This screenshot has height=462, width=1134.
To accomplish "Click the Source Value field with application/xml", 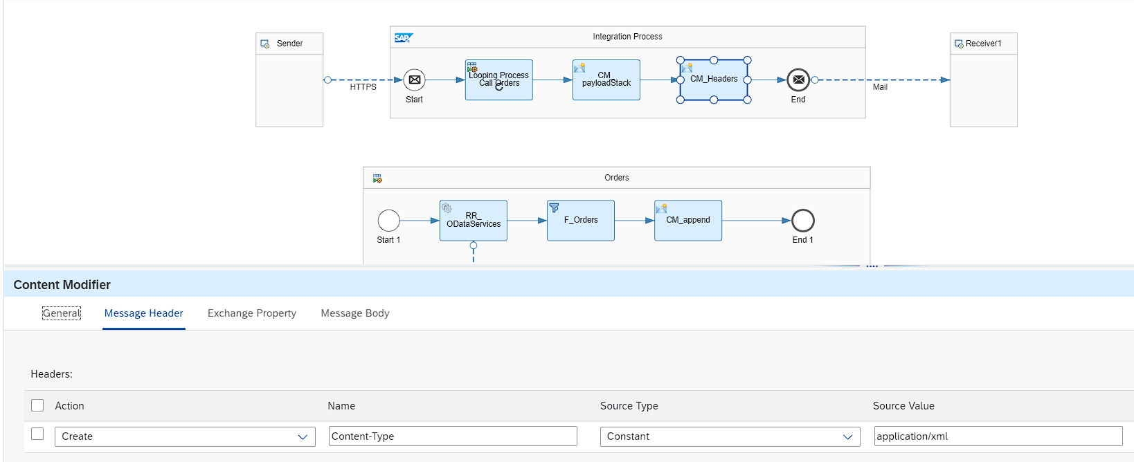I will pyautogui.click(x=998, y=436).
